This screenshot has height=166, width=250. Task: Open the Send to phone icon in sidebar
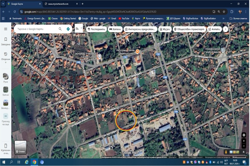(6, 146)
